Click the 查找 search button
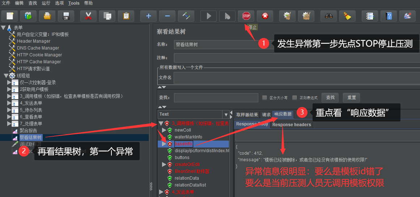 pyautogui.click(x=330, y=98)
